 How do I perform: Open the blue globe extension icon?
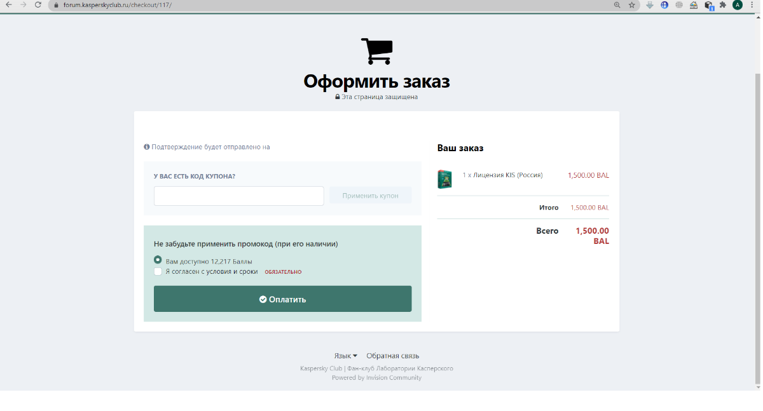(x=664, y=4)
